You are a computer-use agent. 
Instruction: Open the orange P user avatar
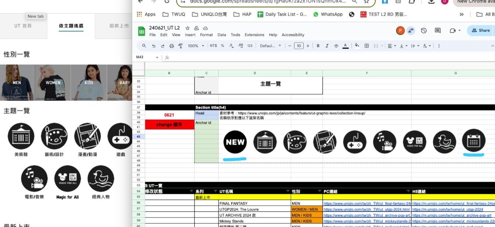400,30
